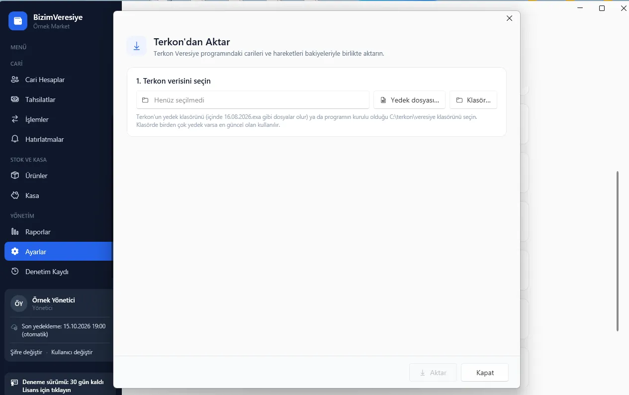The width and height of the screenshot is (629, 395).
Task: Click the Şifre değiştir link
Action: (x=26, y=352)
